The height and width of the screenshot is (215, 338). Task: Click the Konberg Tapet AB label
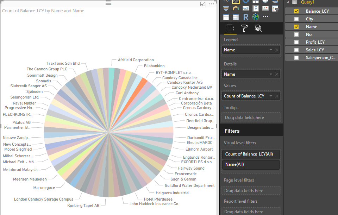83,205
